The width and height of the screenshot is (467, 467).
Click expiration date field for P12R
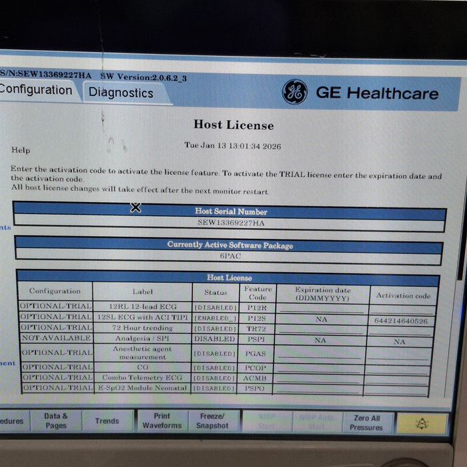coord(322,308)
